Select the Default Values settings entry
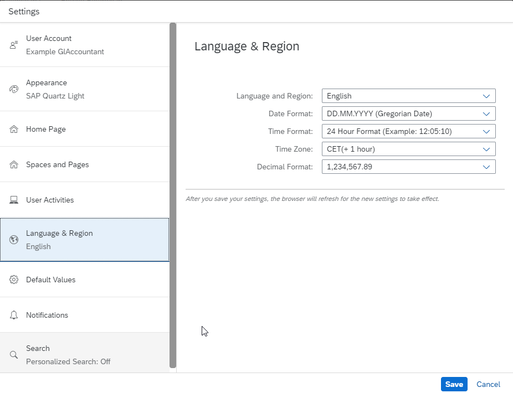Viewport: 513px width, 393px height. [x=85, y=280]
